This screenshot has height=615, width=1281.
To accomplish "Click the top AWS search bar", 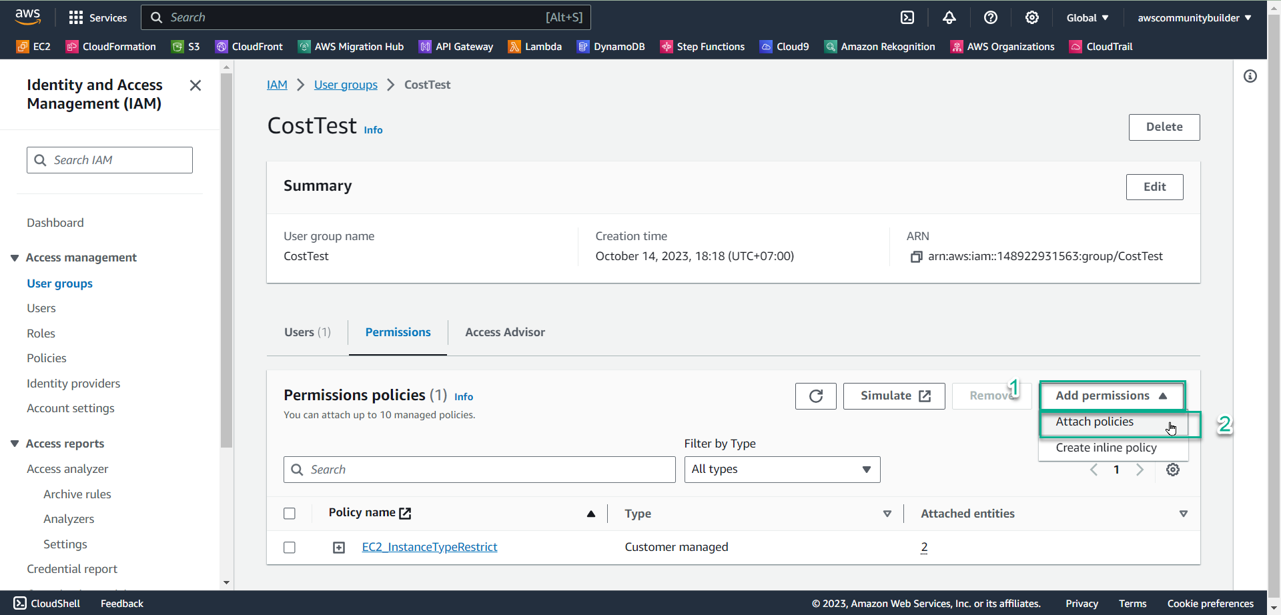I will click(366, 17).
